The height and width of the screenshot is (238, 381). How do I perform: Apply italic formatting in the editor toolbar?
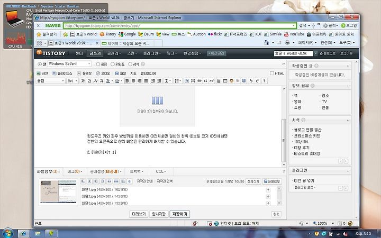click(x=95, y=81)
